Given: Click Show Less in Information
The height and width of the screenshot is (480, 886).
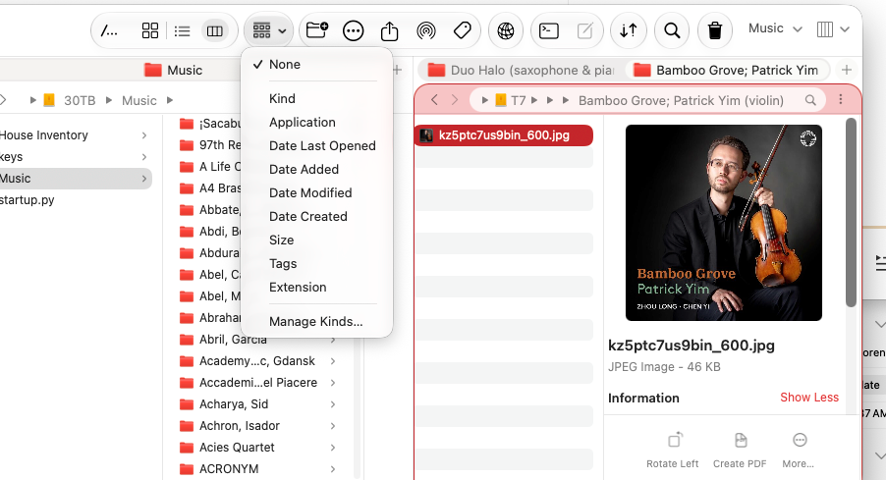Looking at the screenshot, I should click(809, 398).
